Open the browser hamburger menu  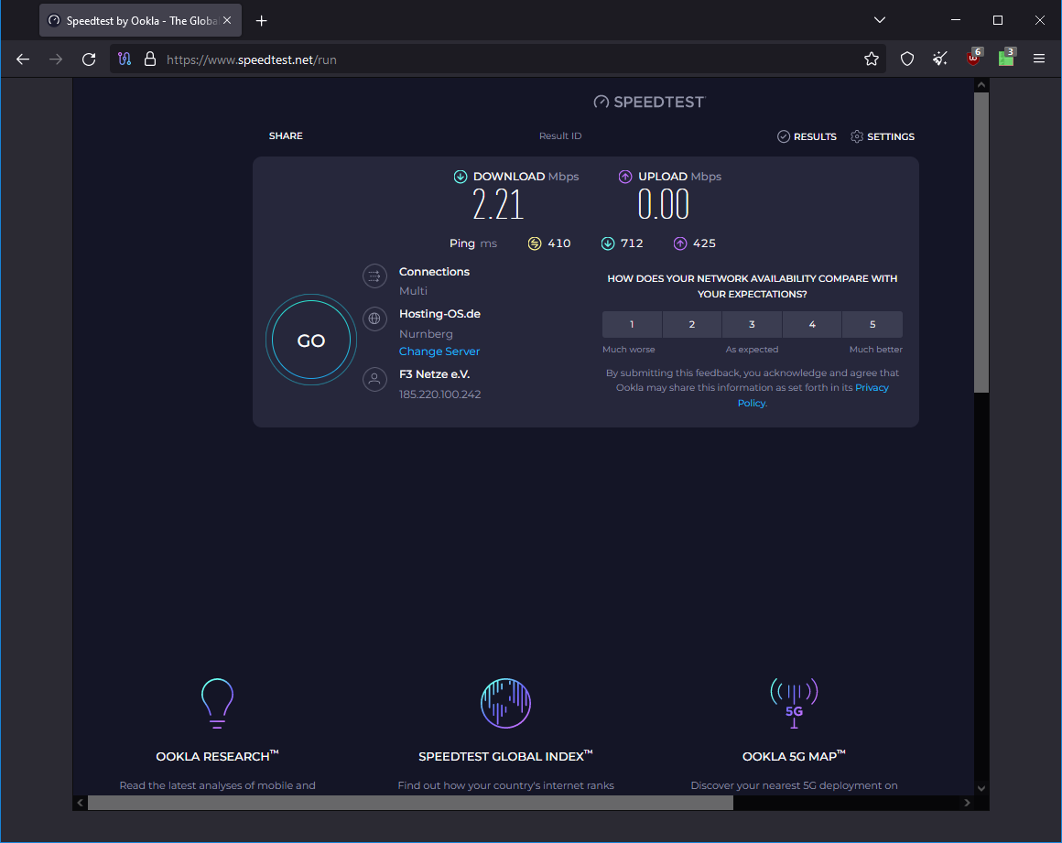1039,59
